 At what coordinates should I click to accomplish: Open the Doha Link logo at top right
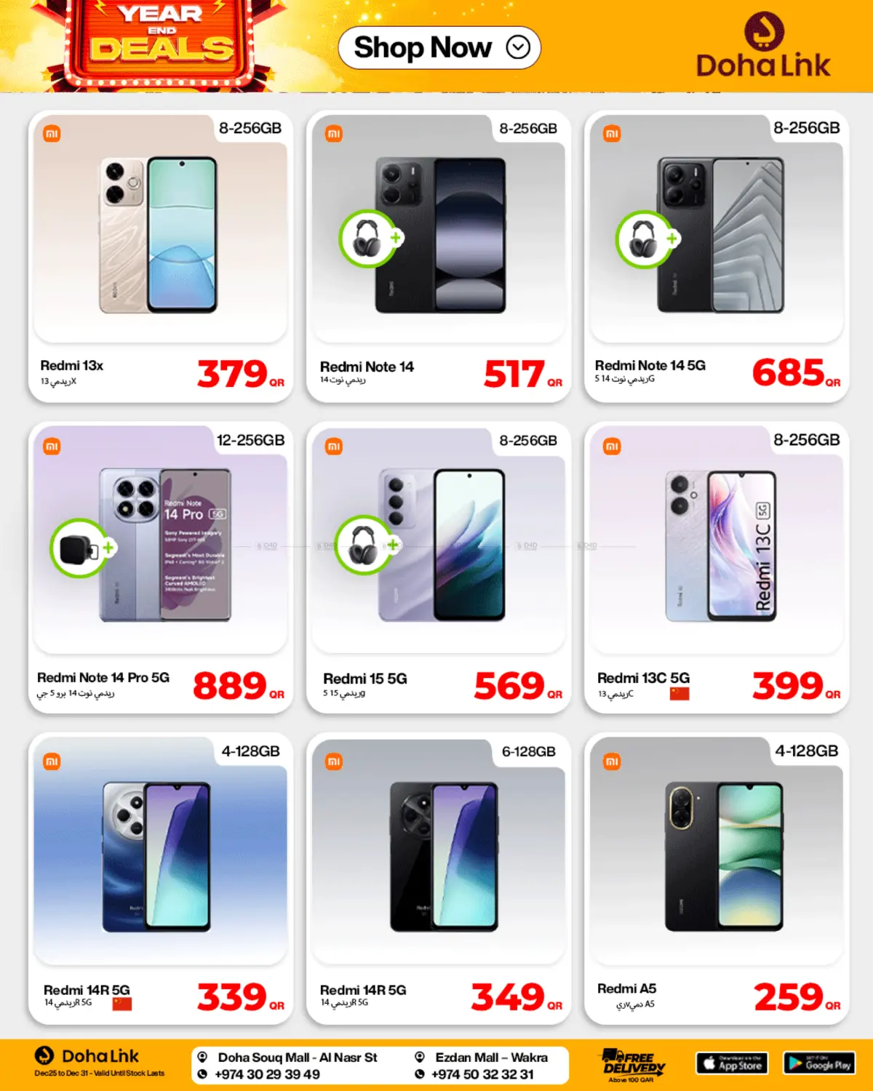[763, 45]
